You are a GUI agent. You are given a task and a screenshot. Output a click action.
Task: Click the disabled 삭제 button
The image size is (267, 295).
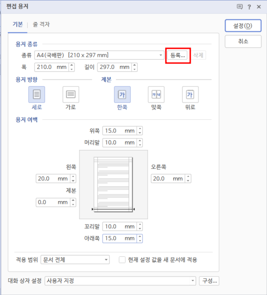(199, 55)
